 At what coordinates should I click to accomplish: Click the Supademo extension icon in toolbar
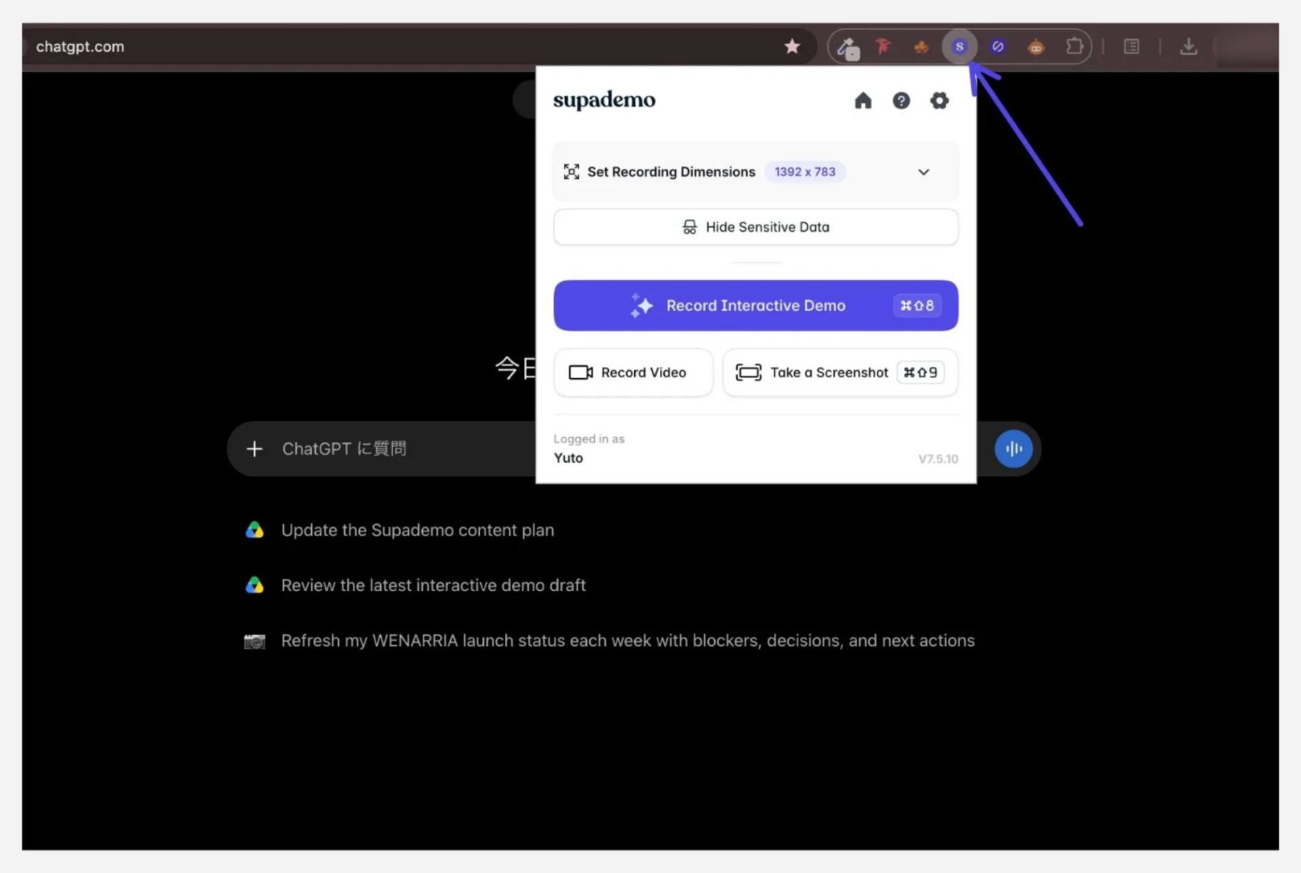pos(959,47)
